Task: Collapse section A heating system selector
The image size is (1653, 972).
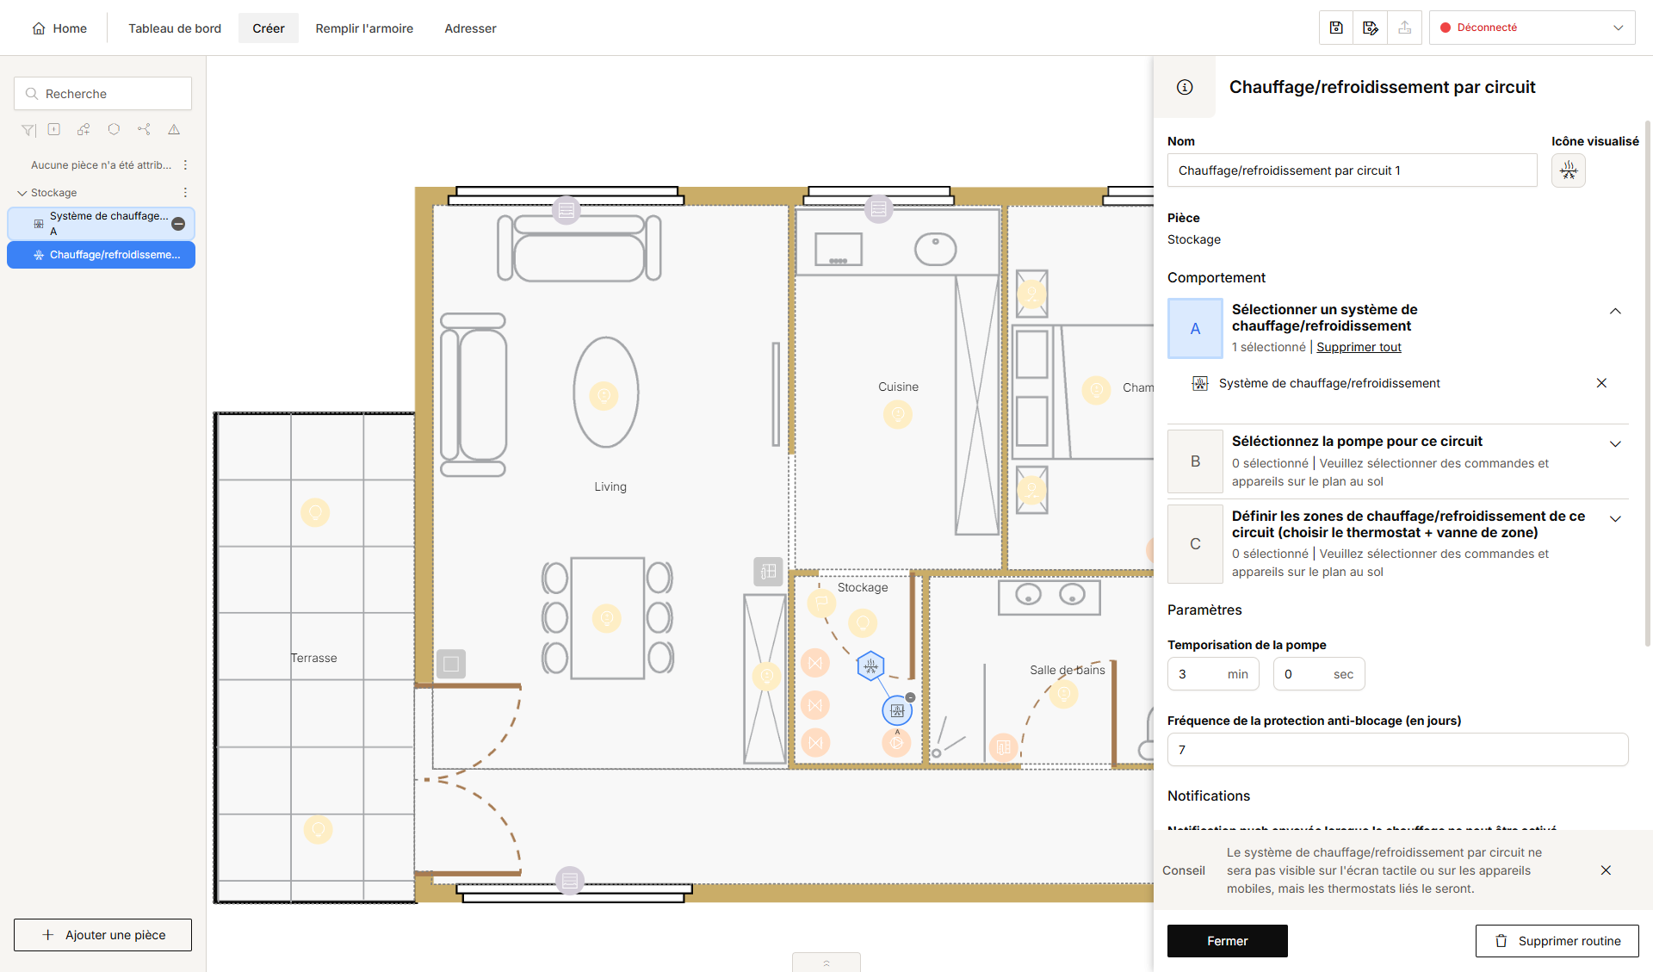Action: tap(1615, 312)
